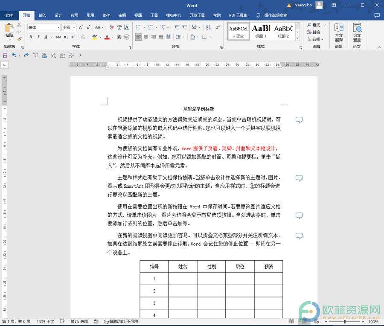Viewport: 384px width, 326px height.
Task: Align the paragraph to the left
Action: (x=138, y=37)
